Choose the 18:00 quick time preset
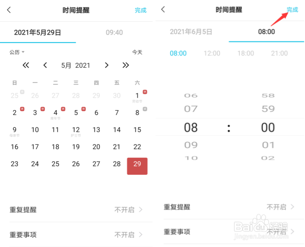This screenshot has width=305, height=247. point(246,53)
